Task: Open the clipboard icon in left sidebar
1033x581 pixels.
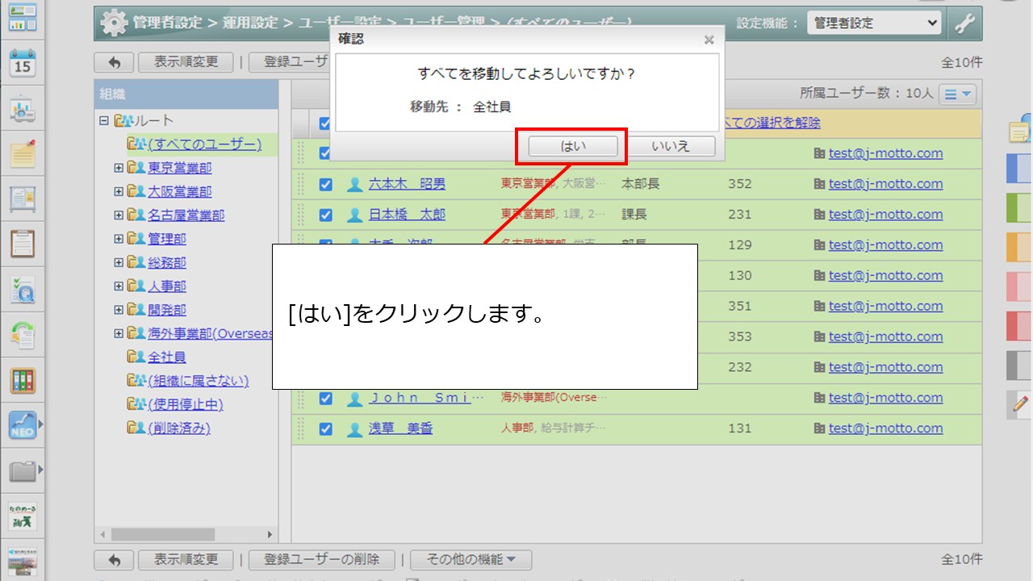Action: 22,242
